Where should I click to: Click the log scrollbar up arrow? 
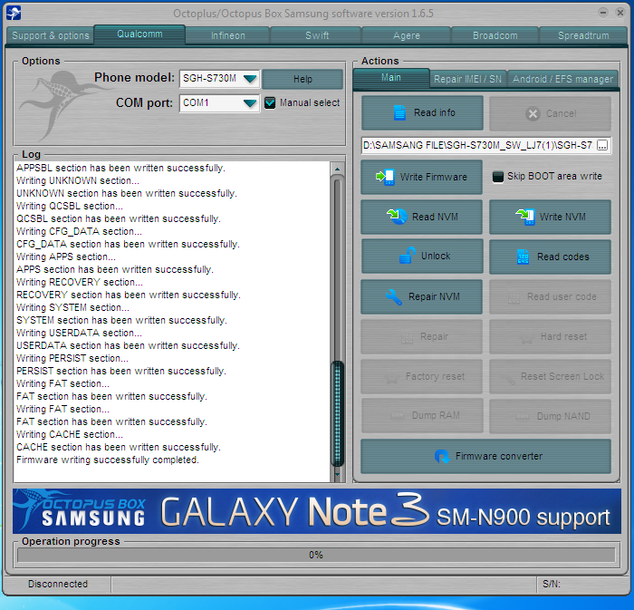point(337,169)
